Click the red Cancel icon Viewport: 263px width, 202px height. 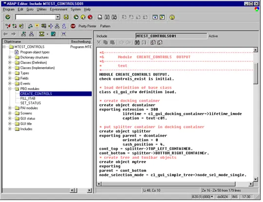click(90, 17)
